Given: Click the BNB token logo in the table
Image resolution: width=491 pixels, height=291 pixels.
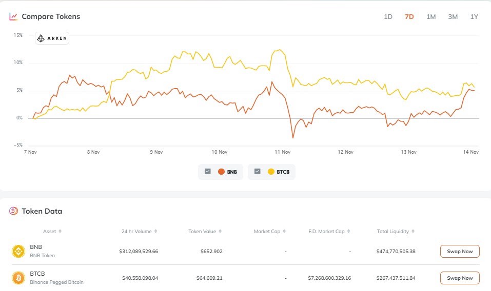Looking at the screenshot, I should (x=18, y=251).
